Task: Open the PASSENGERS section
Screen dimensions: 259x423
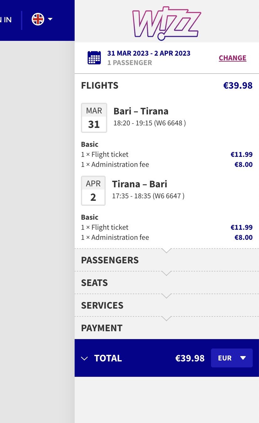Action: coord(110,260)
